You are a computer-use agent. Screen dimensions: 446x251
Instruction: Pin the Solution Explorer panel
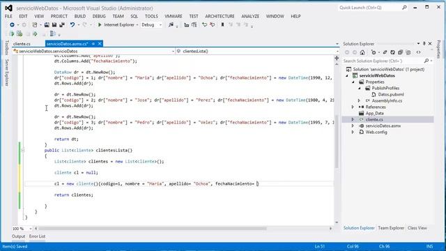[424, 43]
